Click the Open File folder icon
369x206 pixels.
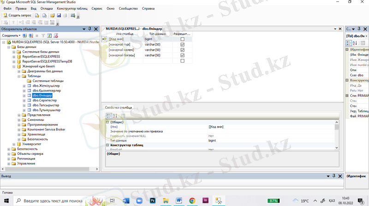53,16
